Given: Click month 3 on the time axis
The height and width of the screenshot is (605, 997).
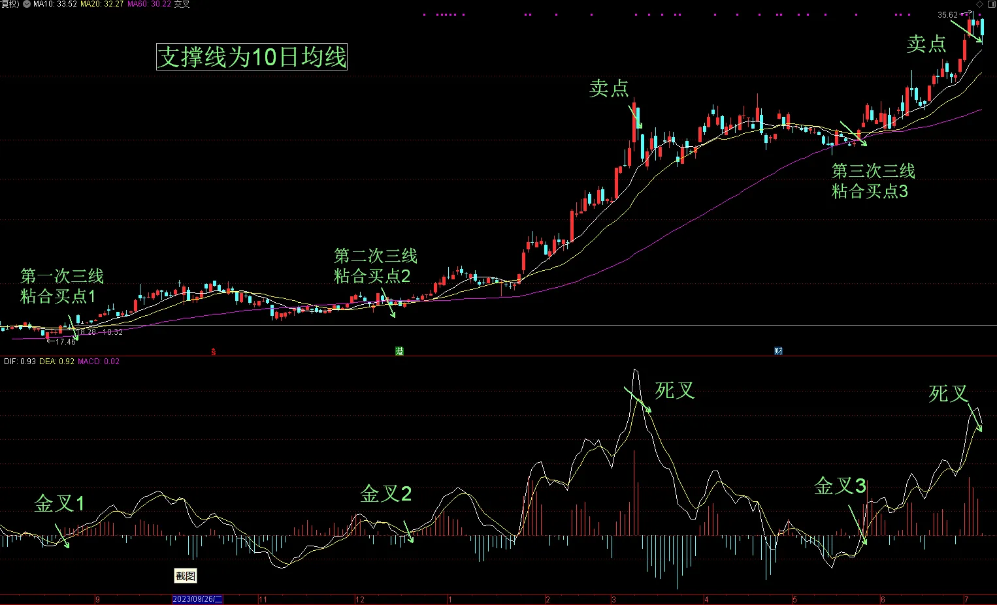Looking at the screenshot, I should coord(613,599).
